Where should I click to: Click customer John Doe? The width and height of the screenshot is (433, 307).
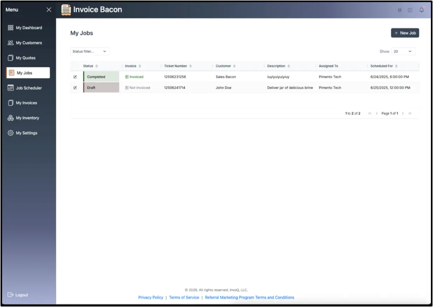point(224,88)
